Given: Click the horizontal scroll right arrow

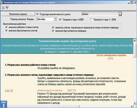Looking at the screenshot, I should (132, 107).
